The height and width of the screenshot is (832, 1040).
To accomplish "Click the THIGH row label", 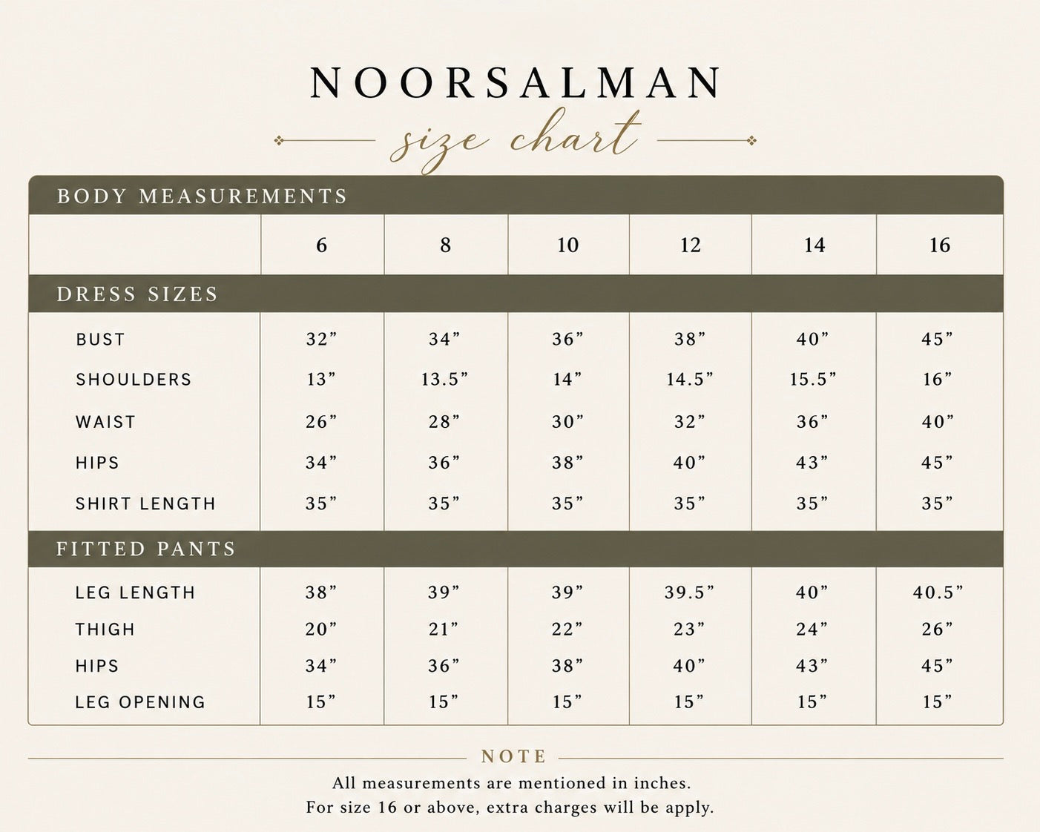I will 105,630.
